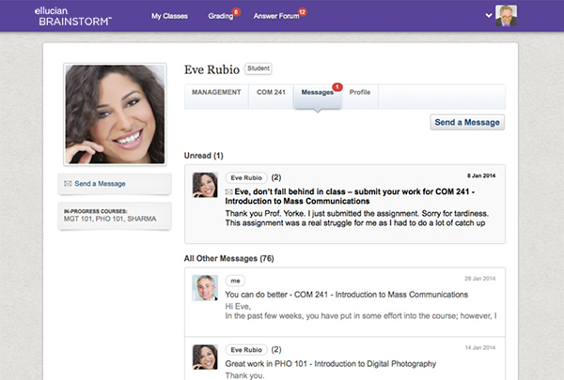Image resolution: width=564 pixels, height=380 pixels.
Task: Click the 8 Jan 2014 date
Action: pyautogui.click(x=481, y=175)
